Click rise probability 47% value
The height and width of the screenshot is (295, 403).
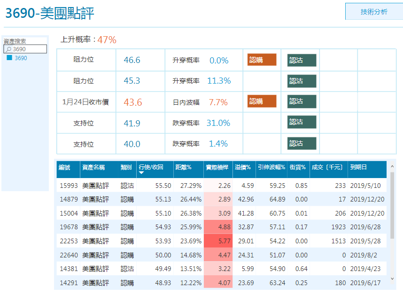tap(107, 40)
